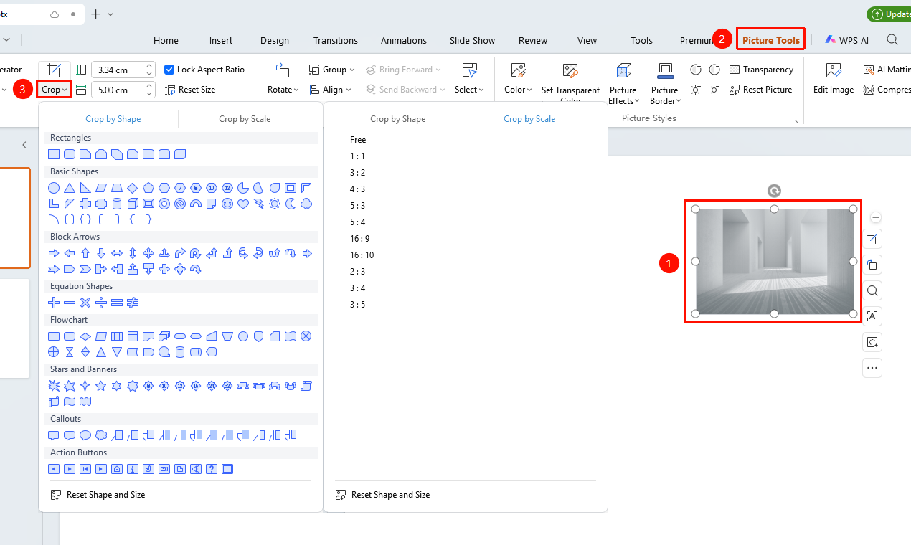
Task: Expand the Picture Effects dropdown
Action: [x=623, y=95]
